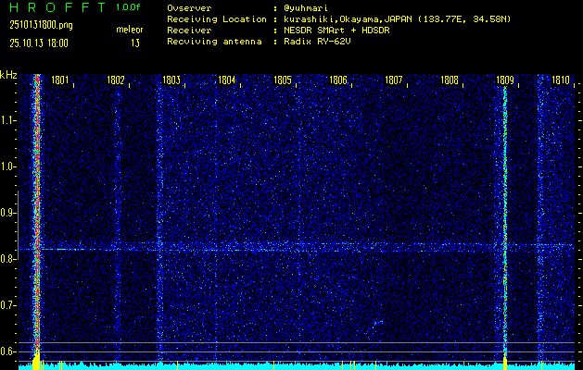Click the kHz unit label
This screenshot has width=583, height=370.
click(x=8, y=75)
